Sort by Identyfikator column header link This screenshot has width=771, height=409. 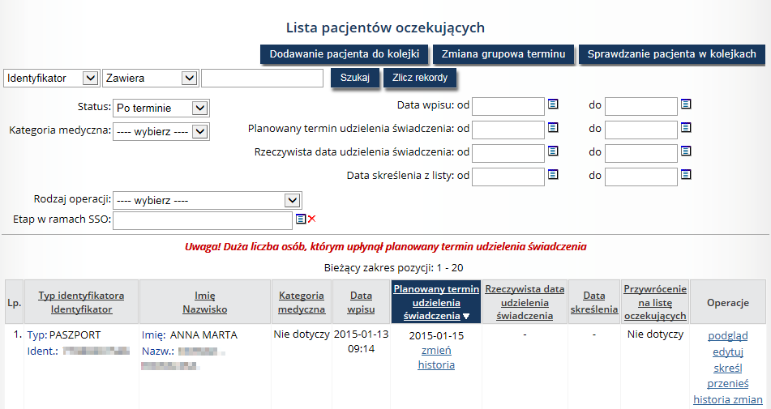81,309
